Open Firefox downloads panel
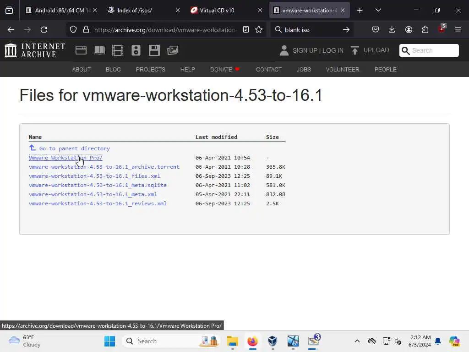Viewport: 469px width, 352px height. pyautogui.click(x=392, y=30)
